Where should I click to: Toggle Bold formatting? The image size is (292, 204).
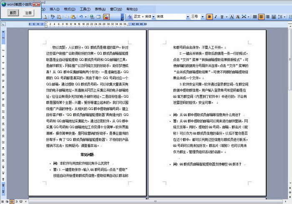pyautogui.click(x=209, y=17)
